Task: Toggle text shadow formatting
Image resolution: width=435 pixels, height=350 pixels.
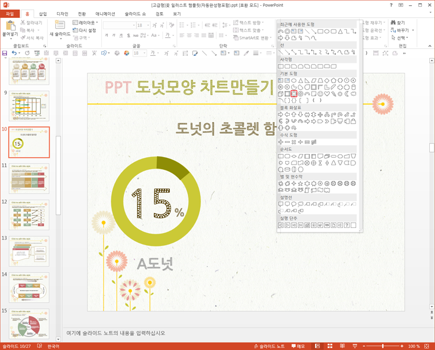Action: click(x=128, y=35)
